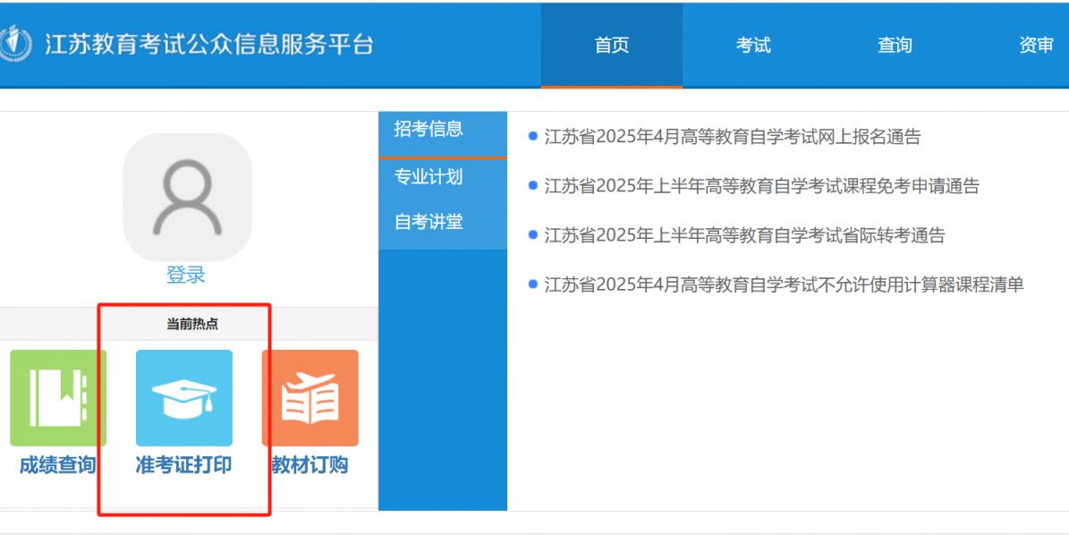1069x535 pixels.
Task: Open the 2025年4月 自学考试网上报名通告 notice
Action: click(732, 137)
